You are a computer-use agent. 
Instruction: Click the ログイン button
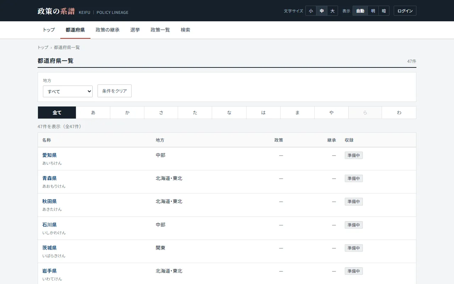click(405, 11)
